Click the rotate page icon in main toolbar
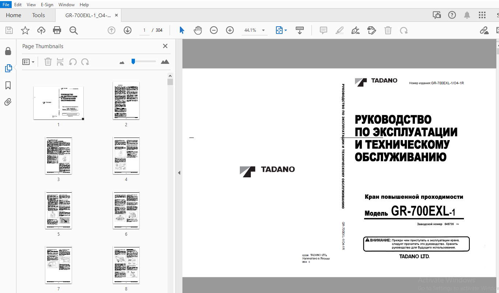The height and width of the screenshot is (293, 499). tap(404, 30)
